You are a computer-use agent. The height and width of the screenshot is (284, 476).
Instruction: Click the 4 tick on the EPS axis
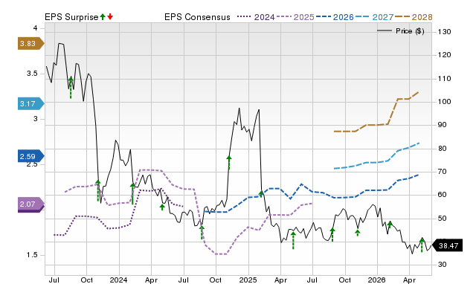coord(35,28)
